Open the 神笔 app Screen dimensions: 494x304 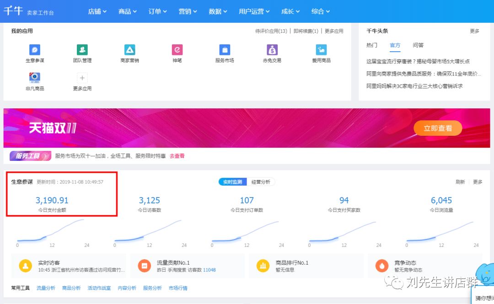177,50
